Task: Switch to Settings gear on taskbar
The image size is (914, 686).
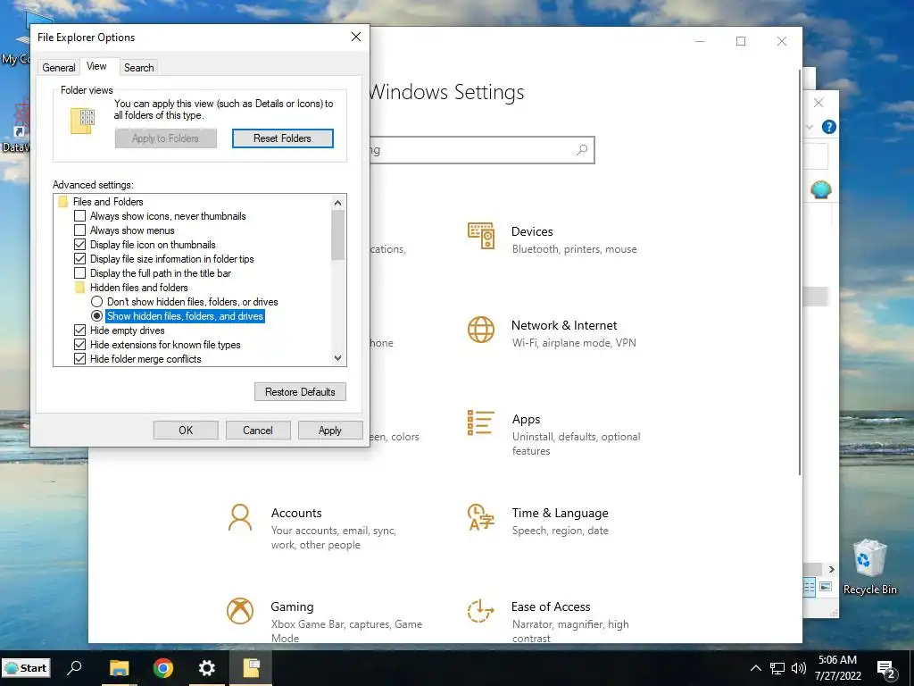Action: (x=207, y=668)
